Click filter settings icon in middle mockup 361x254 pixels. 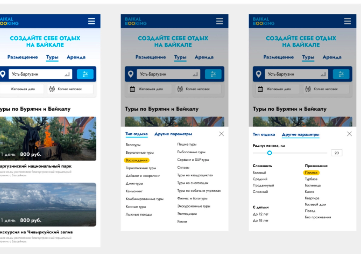pos(213,74)
